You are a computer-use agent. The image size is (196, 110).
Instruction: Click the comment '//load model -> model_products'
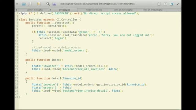click(56, 47)
